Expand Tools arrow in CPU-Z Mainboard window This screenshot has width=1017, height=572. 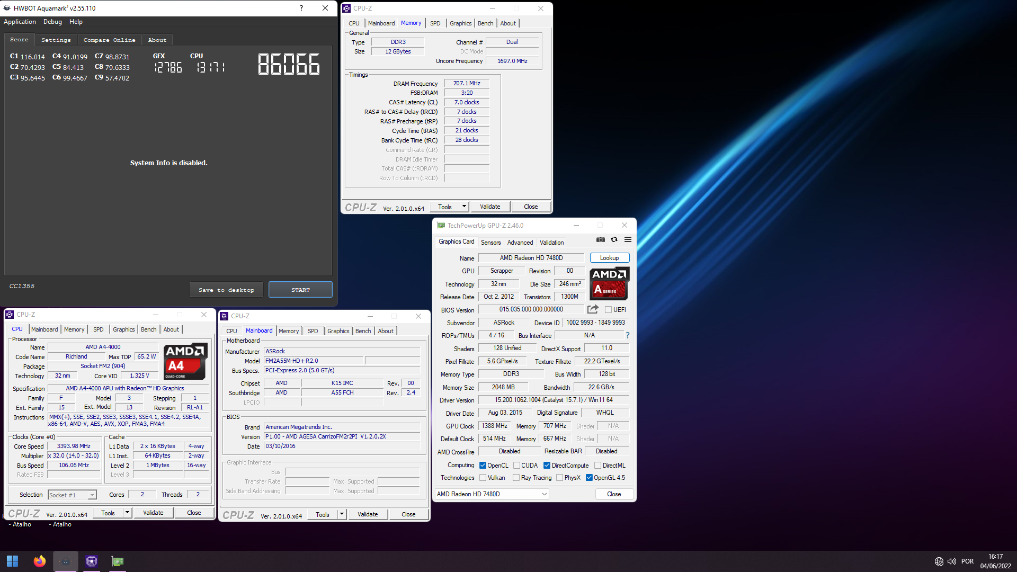[x=342, y=514]
